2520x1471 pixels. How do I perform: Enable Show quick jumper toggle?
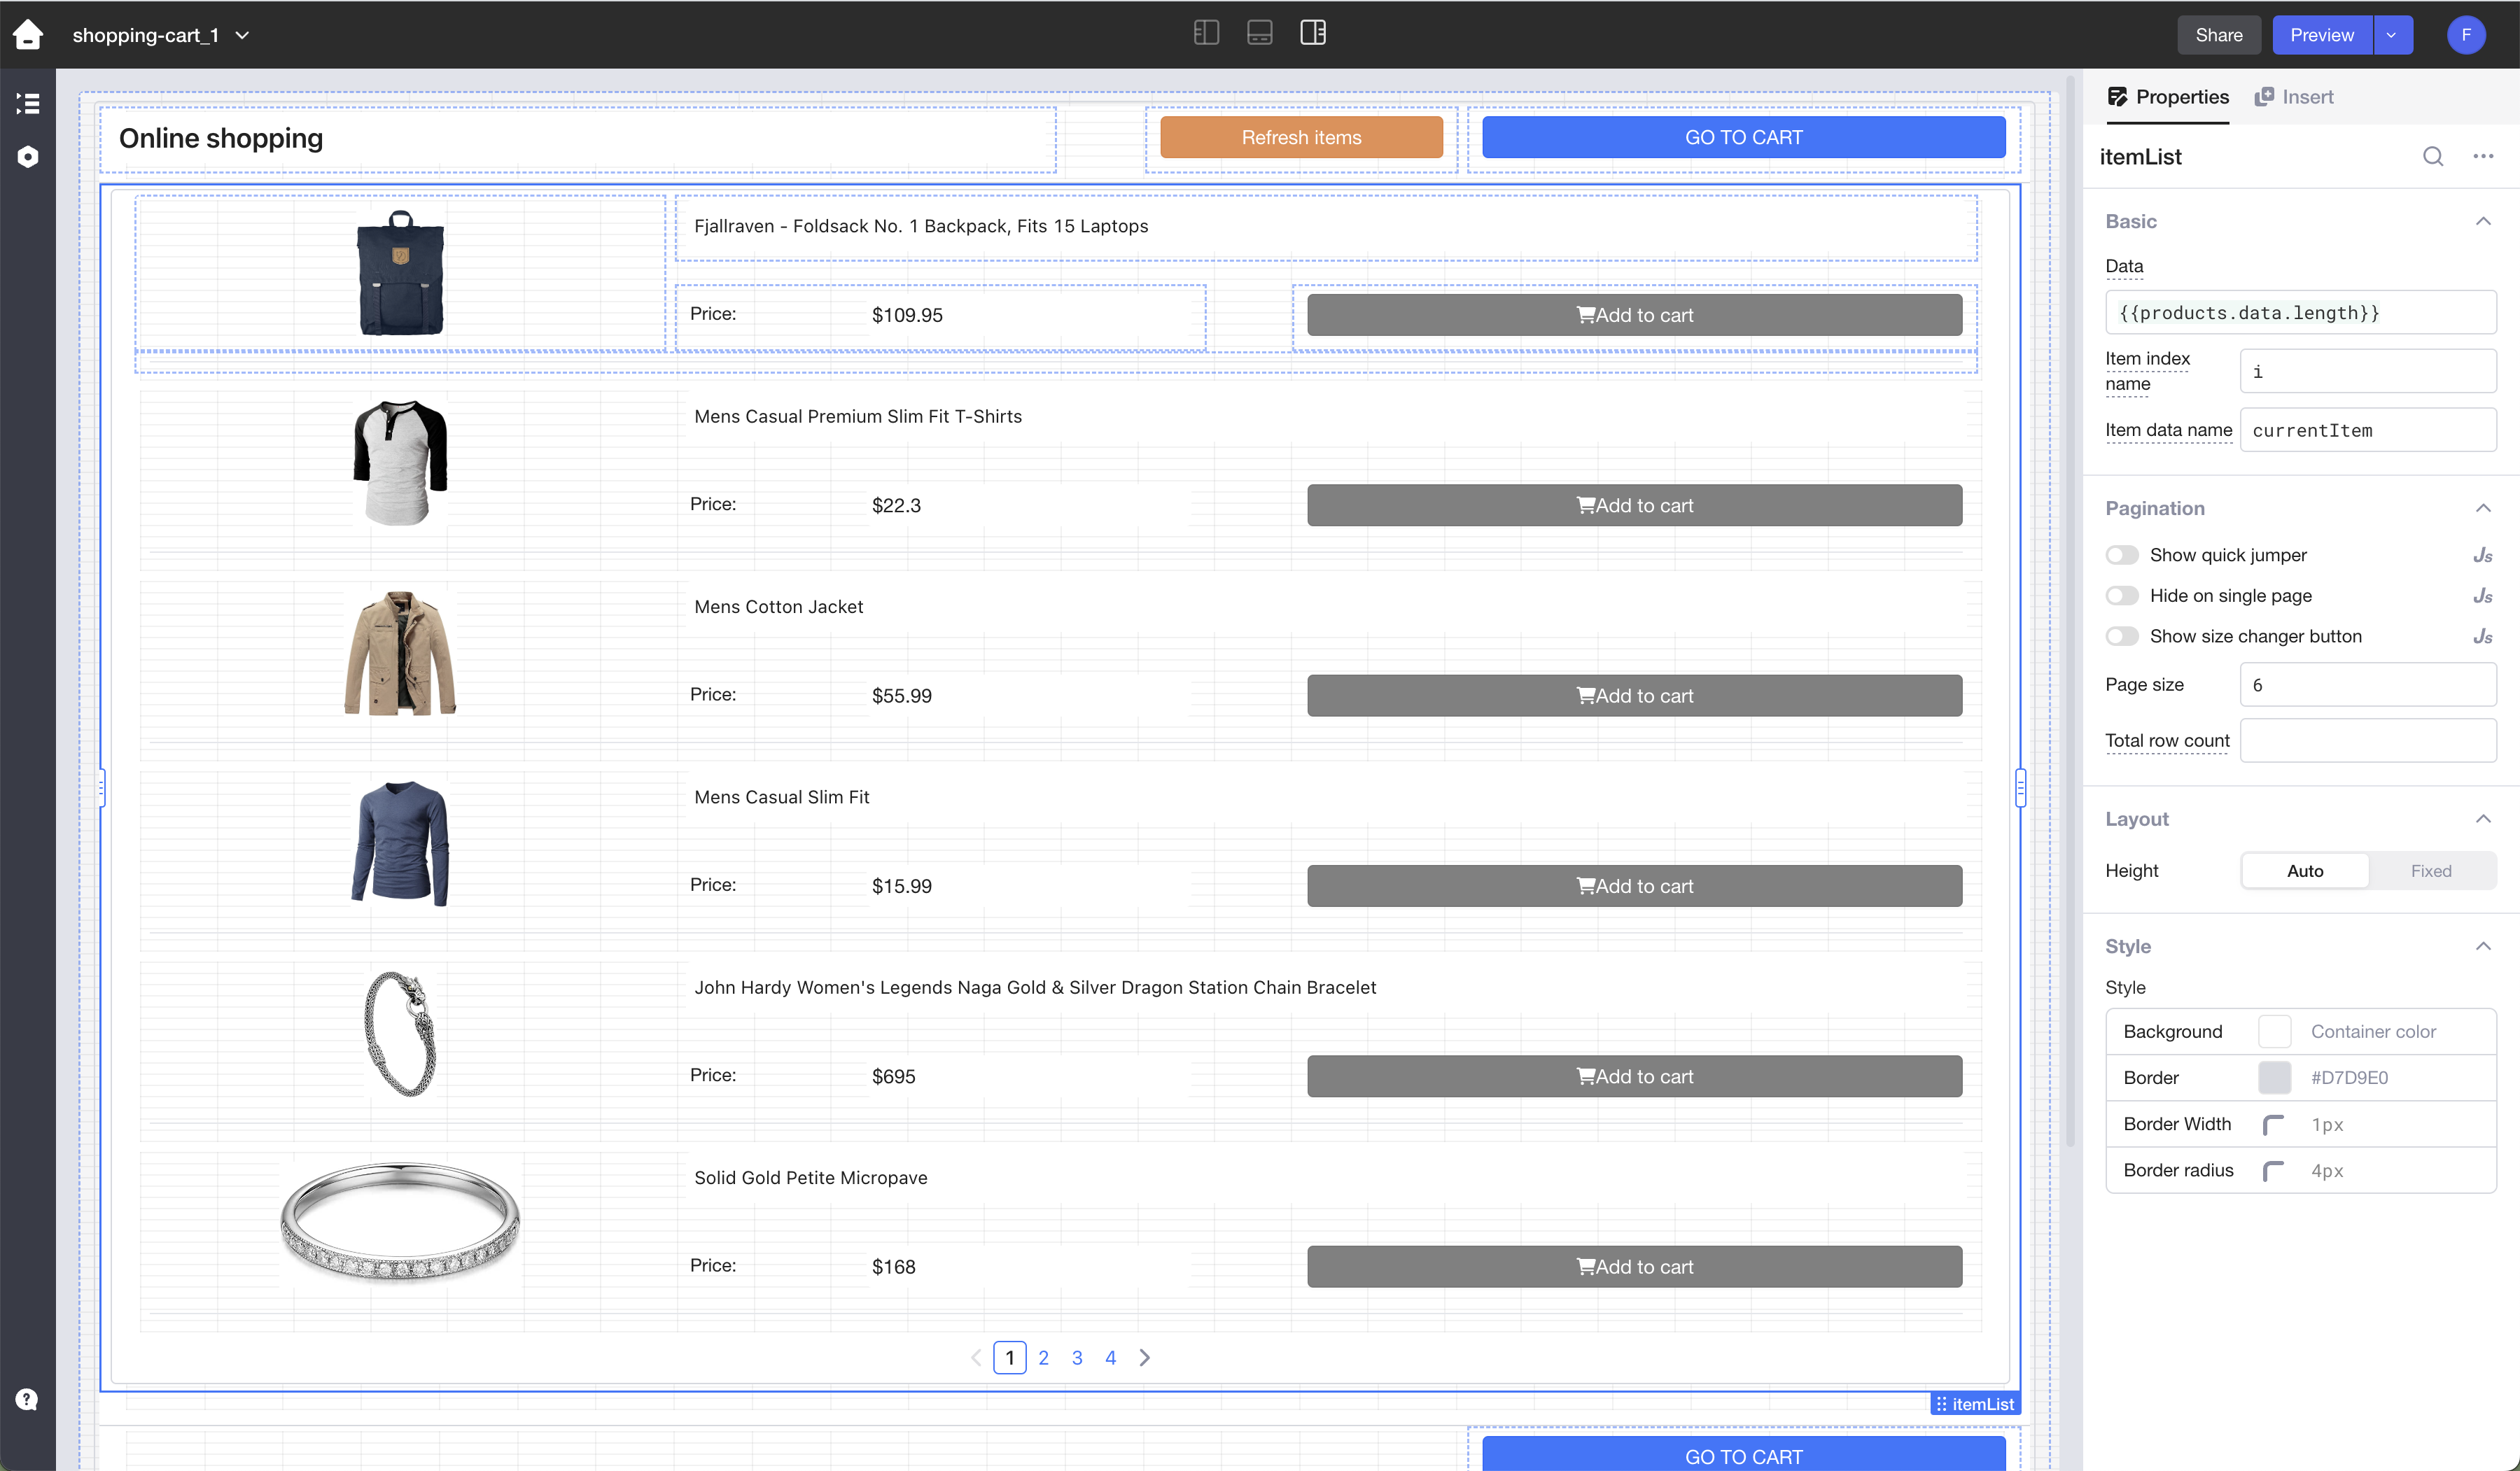pyautogui.click(x=2121, y=555)
